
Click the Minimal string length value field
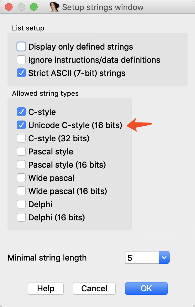(142, 258)
